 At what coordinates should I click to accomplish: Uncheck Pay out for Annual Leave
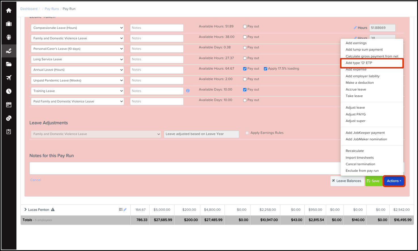click(245, 69)
